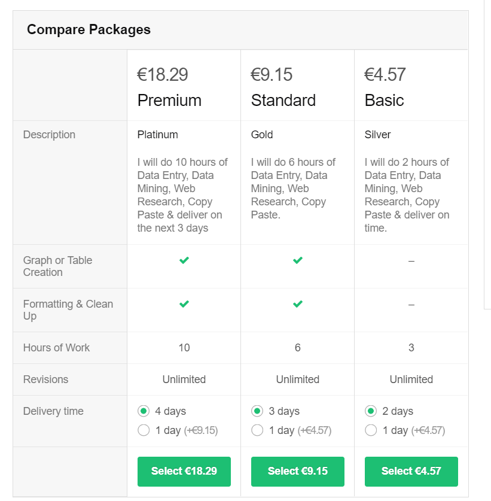Click Select €9.15 Standard button
The height and width of the screenshot is (501, 491).
[x=298, y=471]
